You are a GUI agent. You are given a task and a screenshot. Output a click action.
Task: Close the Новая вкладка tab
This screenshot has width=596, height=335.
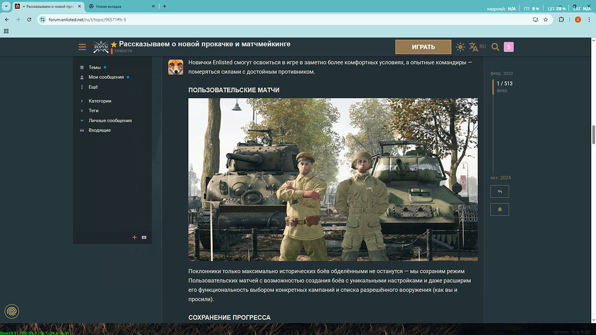click(x=153, y=7)
